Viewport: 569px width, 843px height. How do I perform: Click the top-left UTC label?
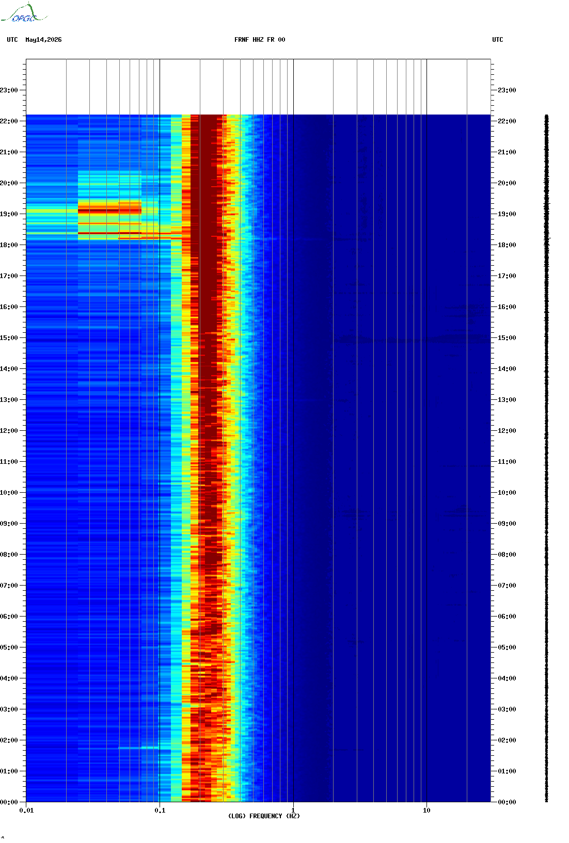[x=12, y=40]
